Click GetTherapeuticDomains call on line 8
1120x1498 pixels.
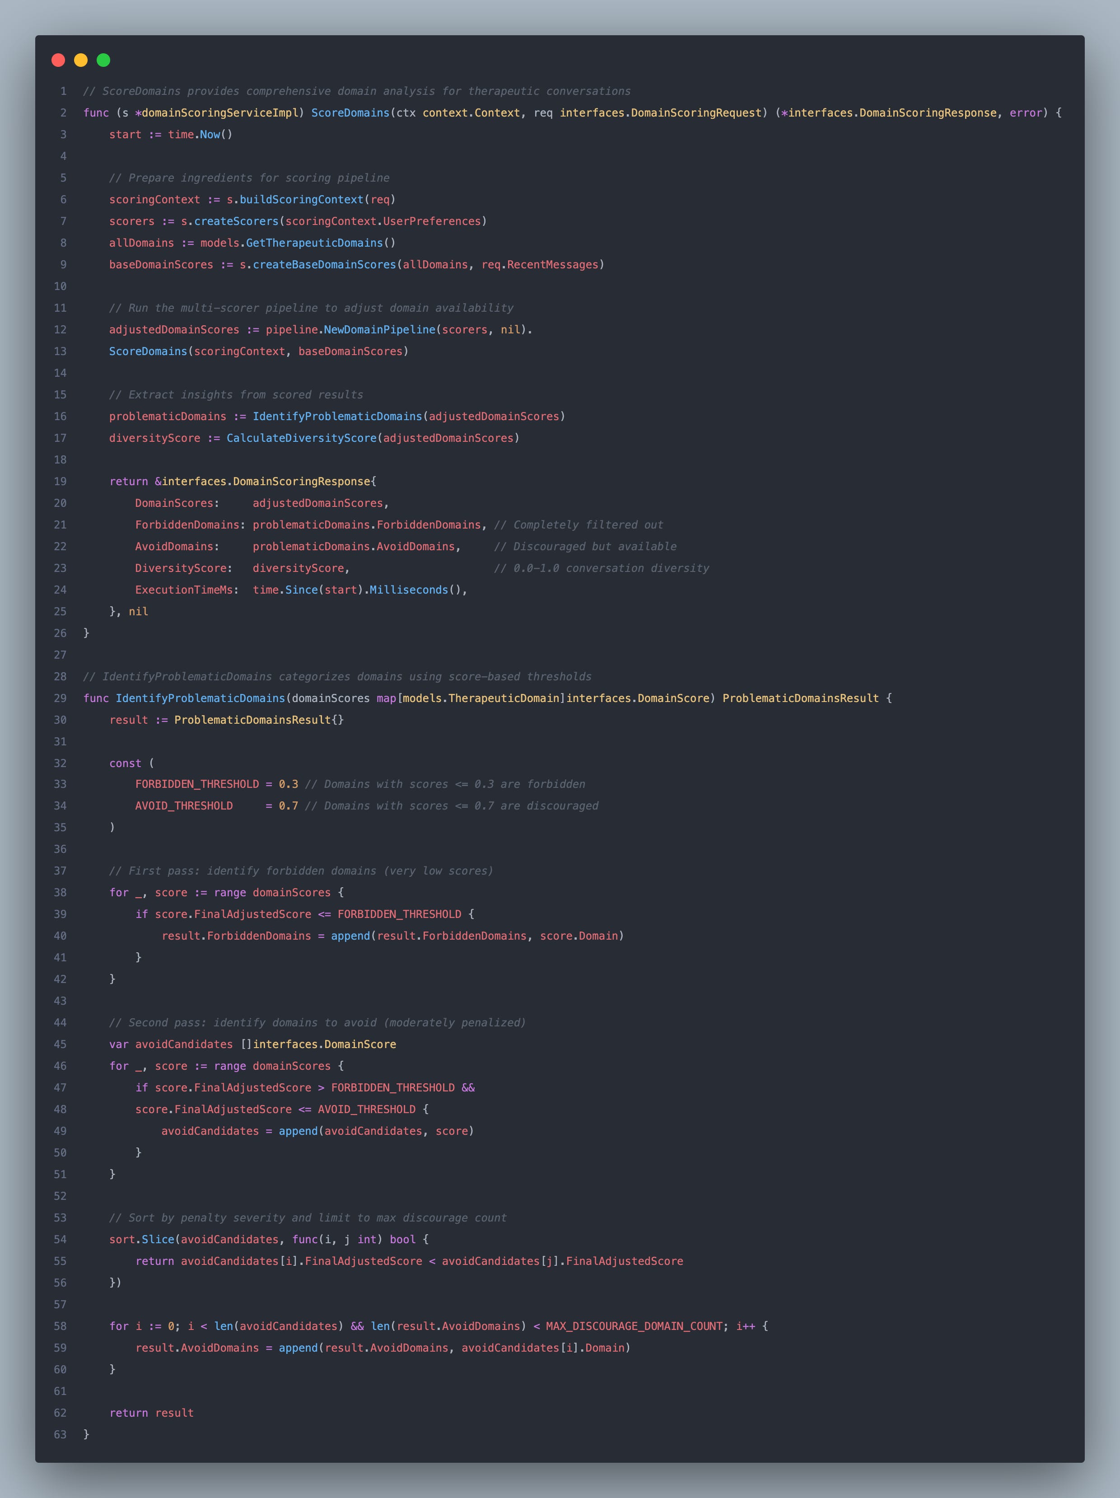(314, 243)
